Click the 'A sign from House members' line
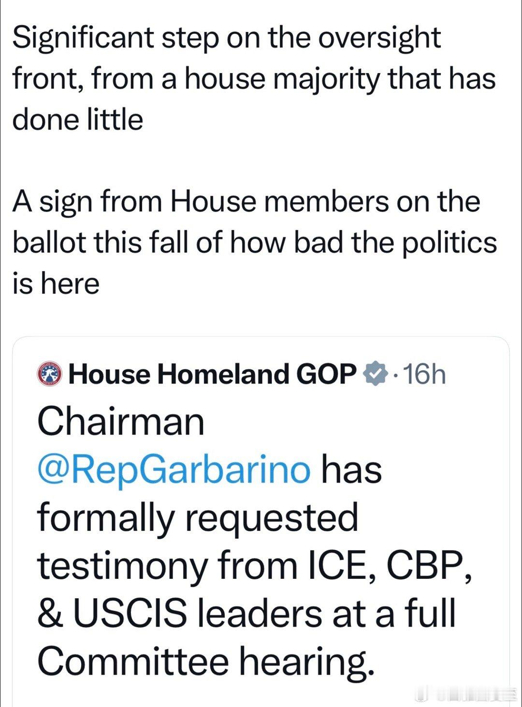522x707 pixels. [246, 201]
